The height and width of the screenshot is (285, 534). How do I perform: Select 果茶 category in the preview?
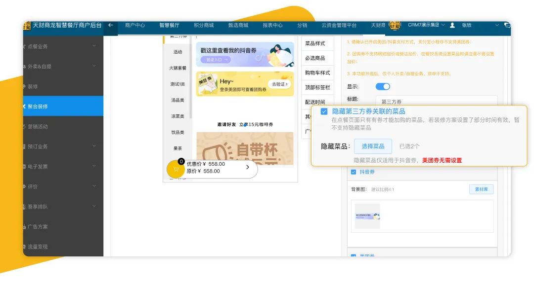pyautogui.click(x=178, y=148)
